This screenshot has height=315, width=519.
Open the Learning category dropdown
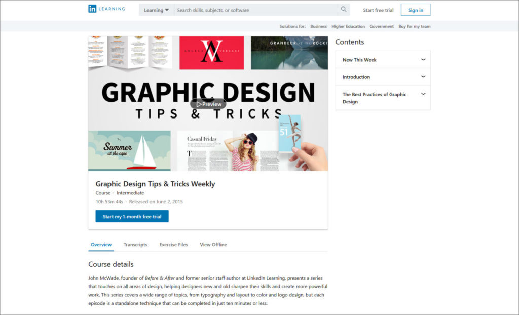click(156, 10)
